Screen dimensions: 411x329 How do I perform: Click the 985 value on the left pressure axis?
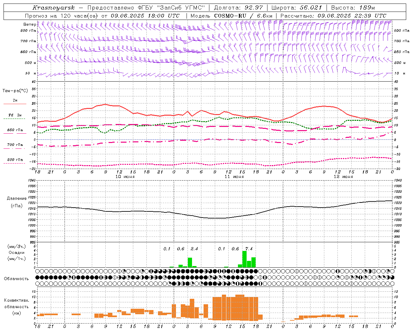tap(33, 242)
